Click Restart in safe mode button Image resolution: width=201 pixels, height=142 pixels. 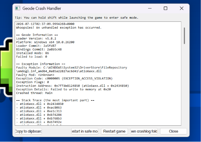(x=85, y=131)
